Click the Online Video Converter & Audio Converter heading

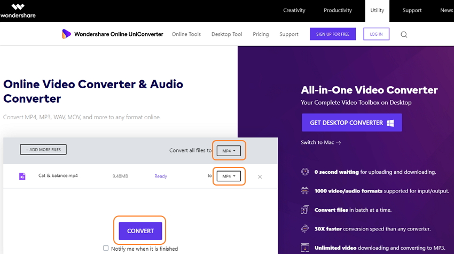[93, 91]
